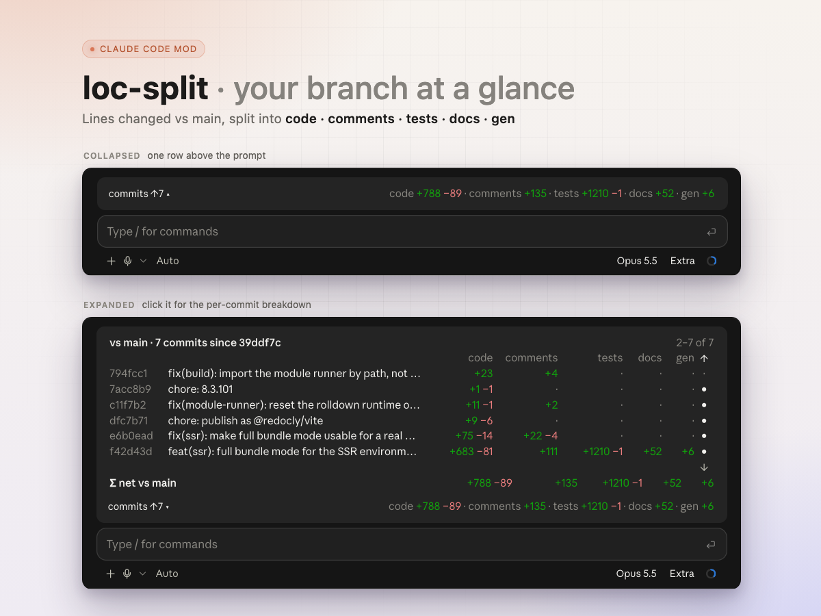Click the microphone icon in the expanded panel

[127, 574]
